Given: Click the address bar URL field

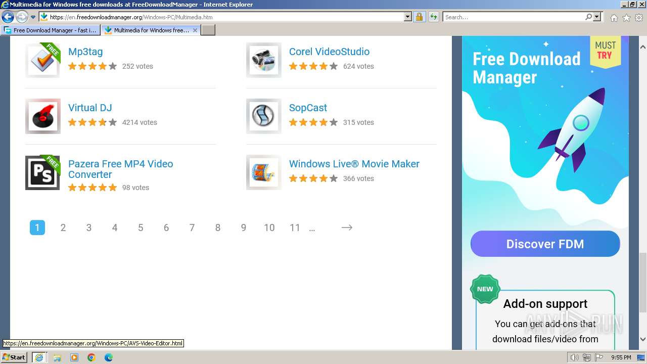Looking at the screenshot, I should click(225, 17).
